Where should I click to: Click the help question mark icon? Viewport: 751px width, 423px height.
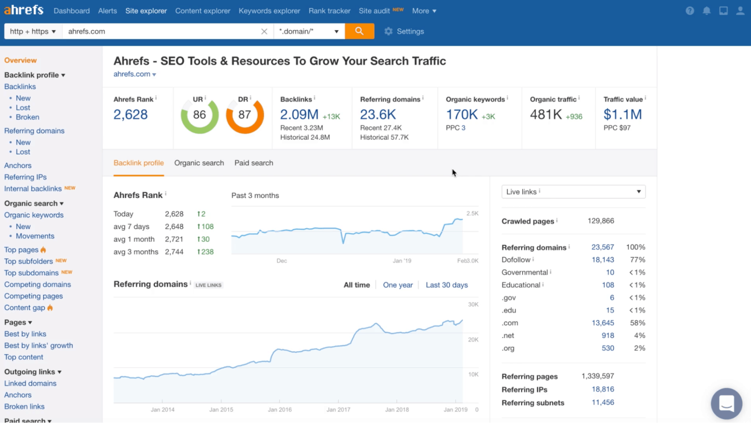[690, 10]
